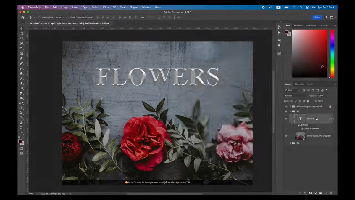Create a new group folder icon

320,193
